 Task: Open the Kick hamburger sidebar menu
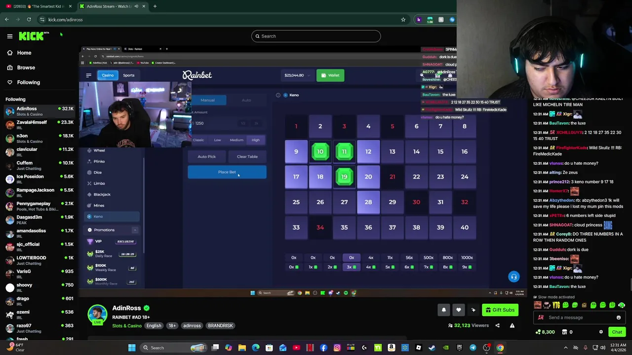[10, 36]
